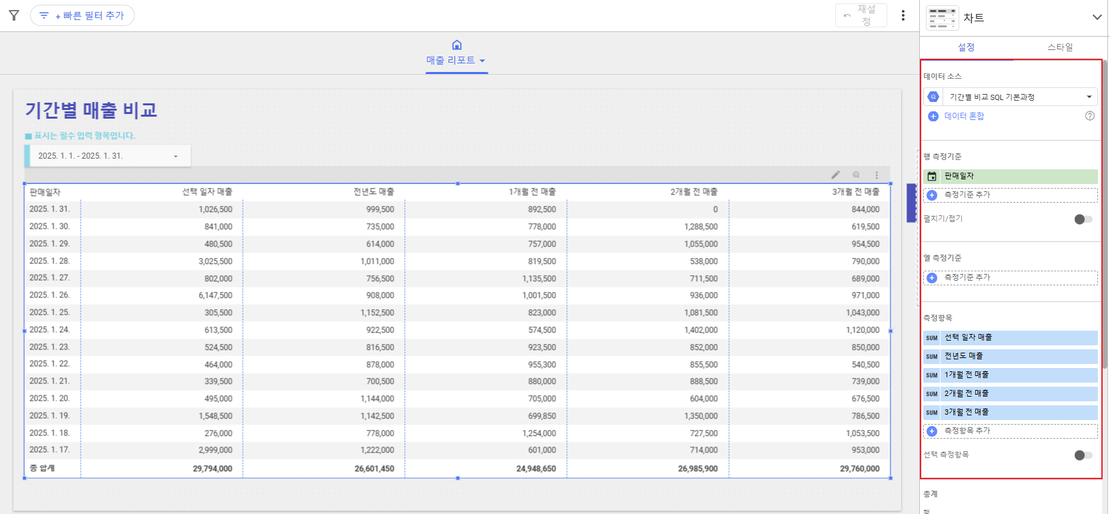This screenshot has width=1110, height=514.
Task: Toggle the 선택 측정항목 optional metrics switch
Action: click(1083, 455)
